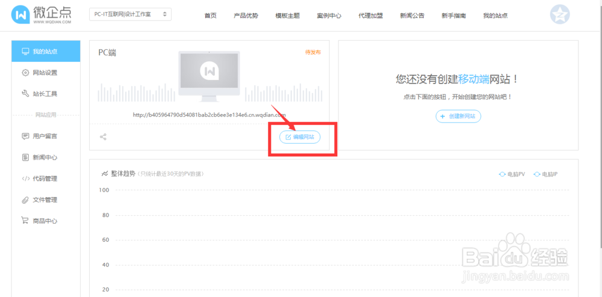Image resolution: width=602 pixels, height=297 pixels.
Task: Click the 待发布 status label
Action: pyautogui.click(x=313, y=52)
